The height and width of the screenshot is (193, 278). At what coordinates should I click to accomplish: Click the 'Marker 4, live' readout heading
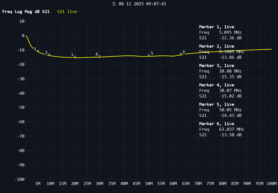(x=216, y=85)
